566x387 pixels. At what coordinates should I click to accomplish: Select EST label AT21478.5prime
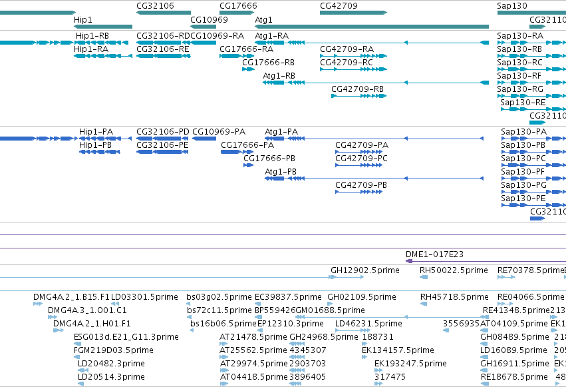click(253, 337)
